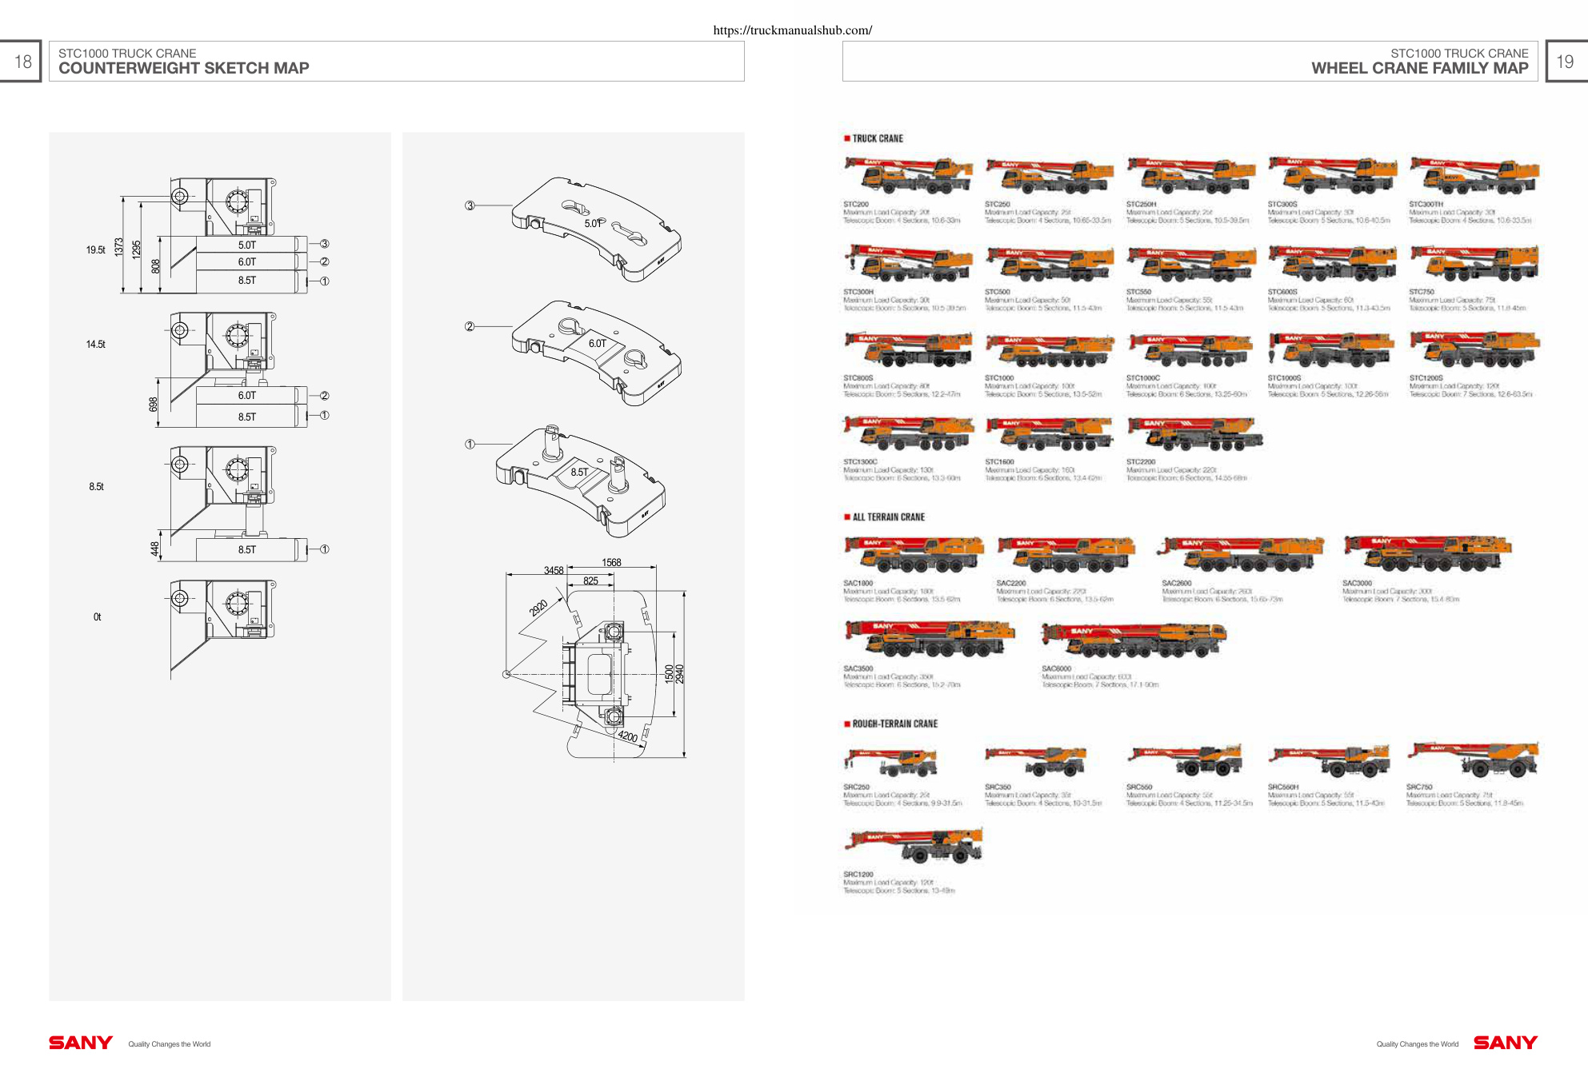Viewport: 1588px width, 1077px height.
Task: Select the SRC350 crane picture
Action: pyautogui.click(x=1036, y=762)
